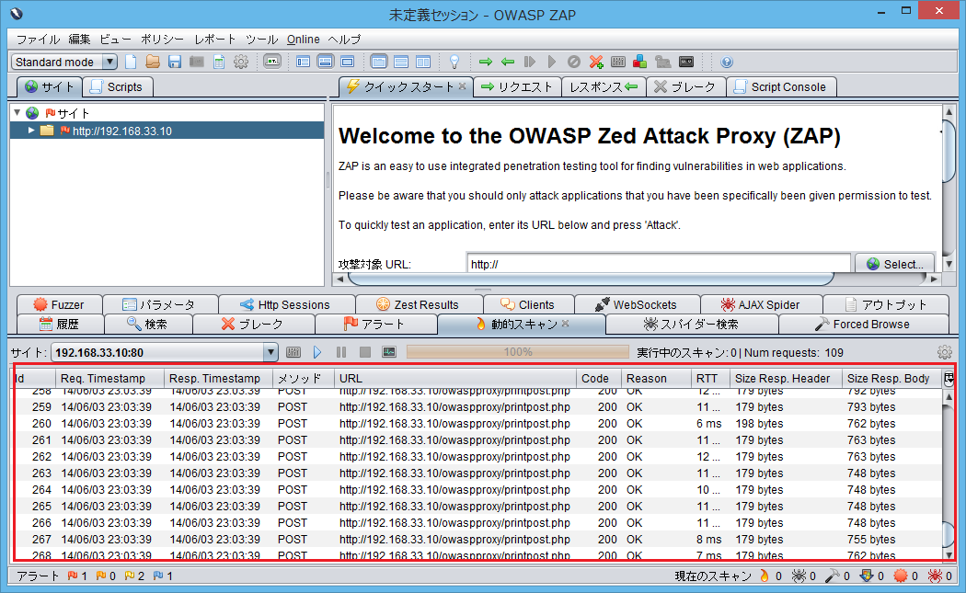
Task: Click the 100% scan progress bar
Action: (x=517, y=352)
